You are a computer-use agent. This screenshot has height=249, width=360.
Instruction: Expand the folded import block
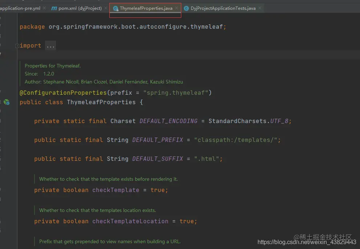pyautogui.click(x=17, y=46)
